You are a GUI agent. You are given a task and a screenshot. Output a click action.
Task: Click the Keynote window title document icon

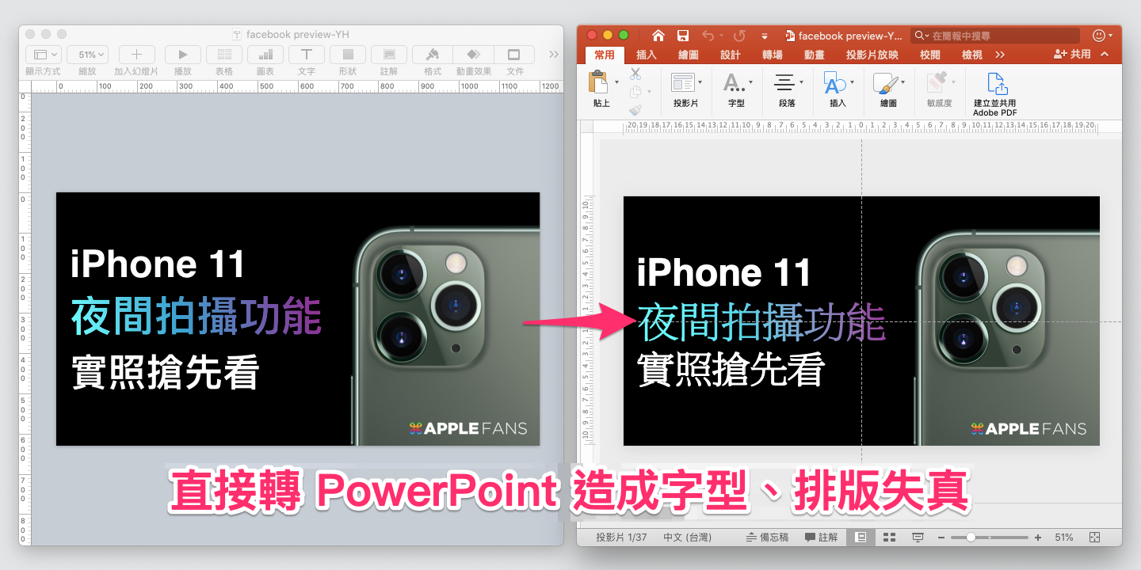[x=237, y=35]
